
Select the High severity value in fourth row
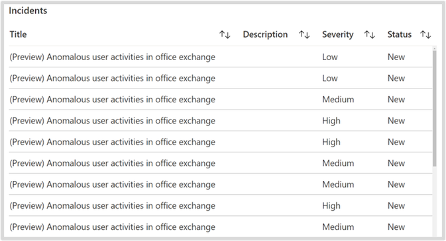click(x=331, y=121)
